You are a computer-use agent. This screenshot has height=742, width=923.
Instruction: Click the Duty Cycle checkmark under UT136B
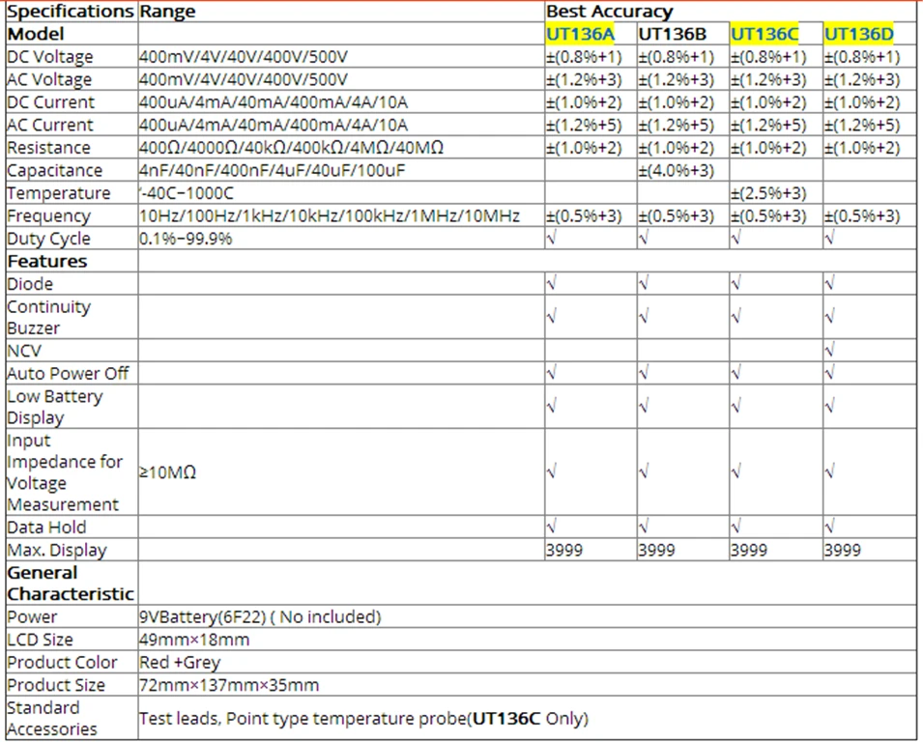tap(644, 239)
